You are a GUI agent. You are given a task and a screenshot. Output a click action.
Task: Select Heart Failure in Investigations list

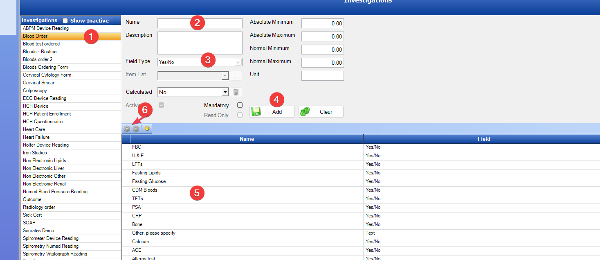(36, 137)
